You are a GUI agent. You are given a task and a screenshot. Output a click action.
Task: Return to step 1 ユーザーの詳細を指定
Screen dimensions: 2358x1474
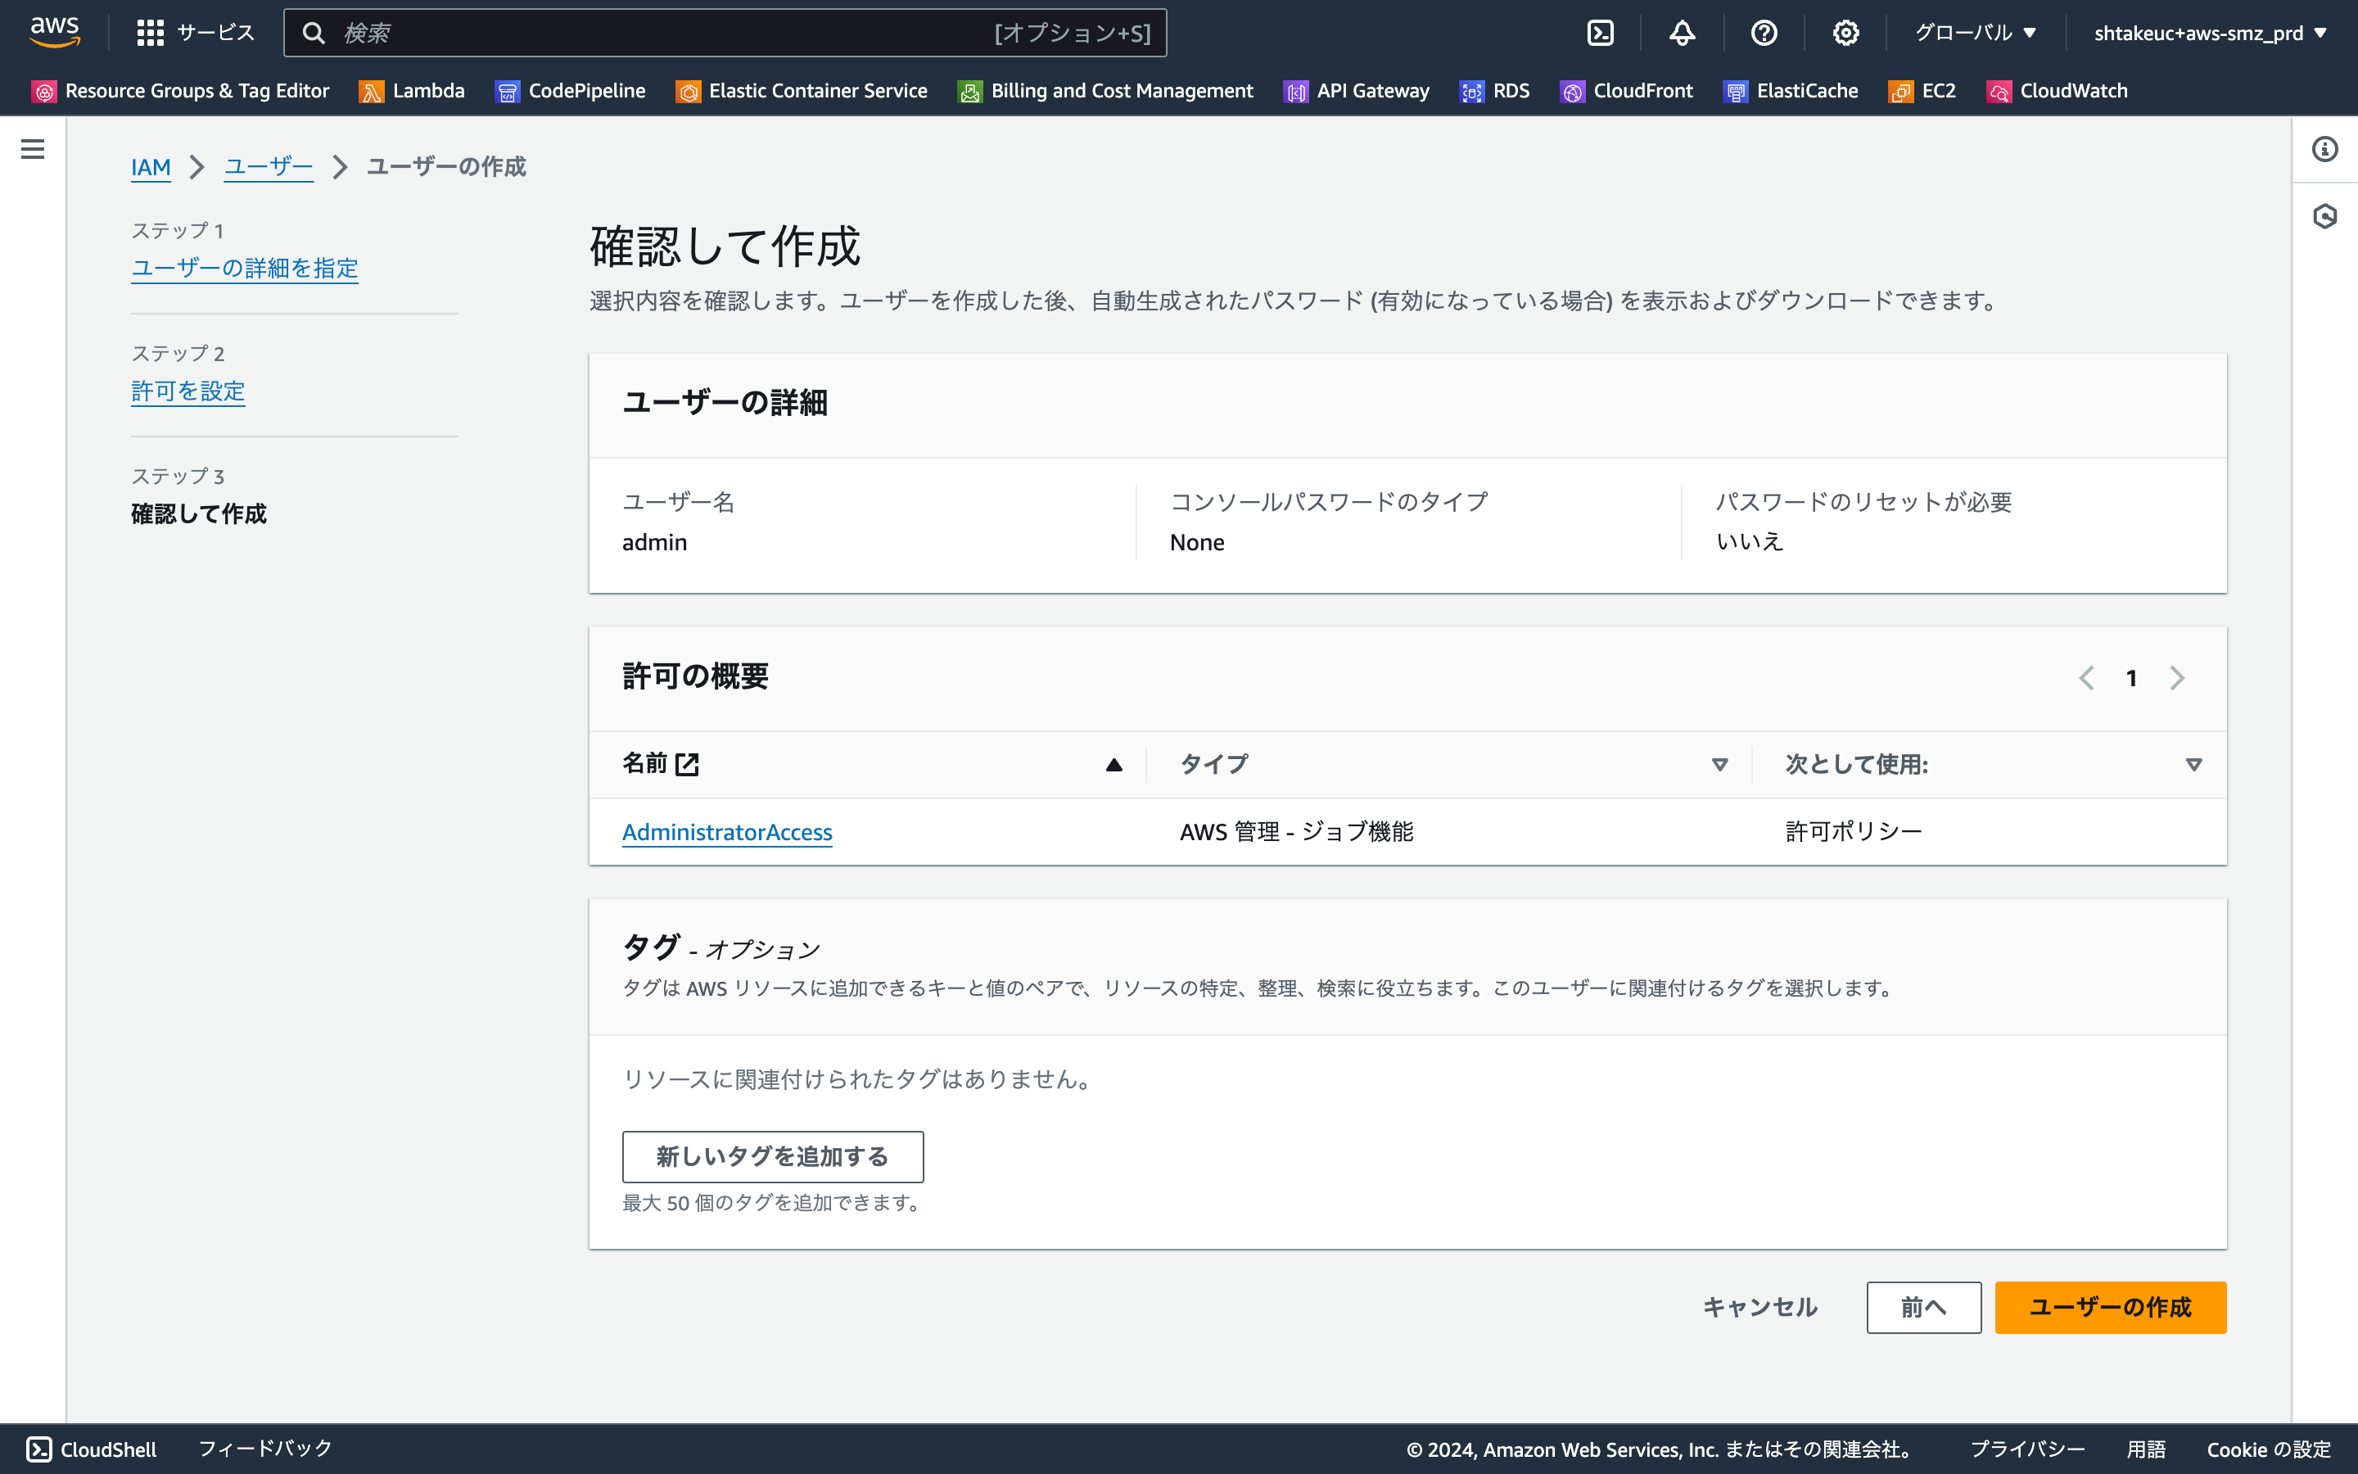point(245,268)
